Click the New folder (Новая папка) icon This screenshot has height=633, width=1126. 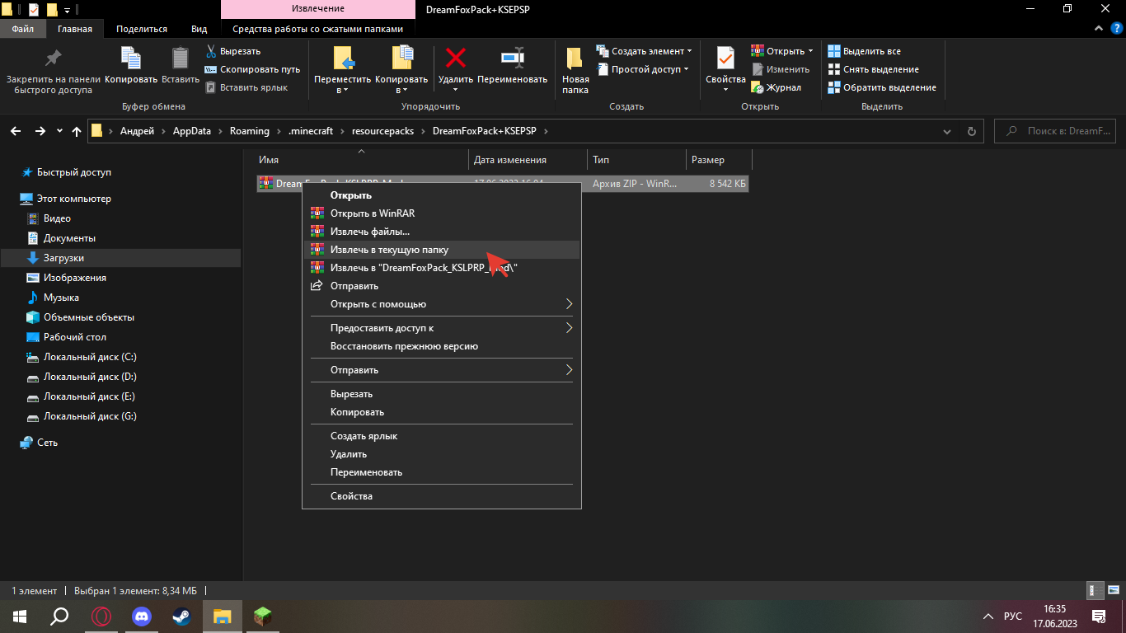coord(575,59)
